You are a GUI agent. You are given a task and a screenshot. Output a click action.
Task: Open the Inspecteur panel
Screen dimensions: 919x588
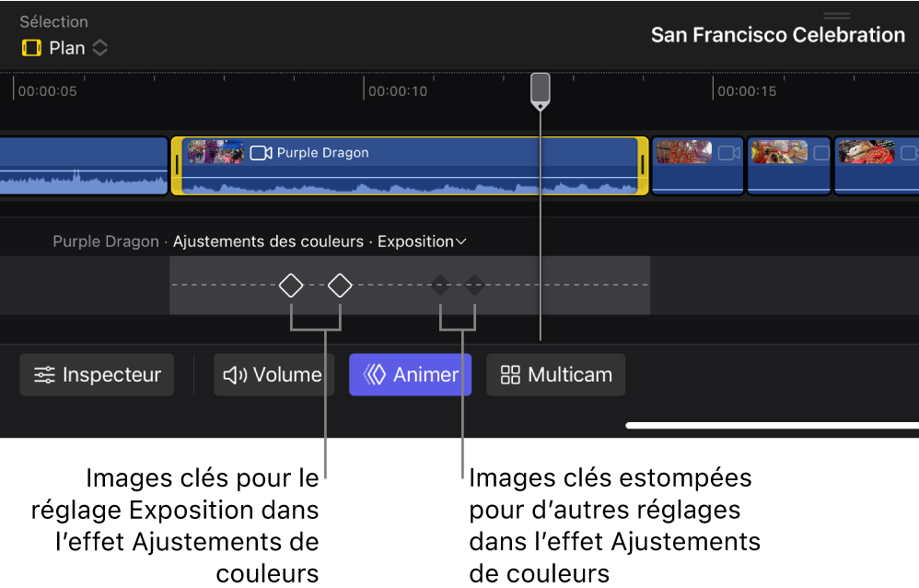[x=97, y=374]
